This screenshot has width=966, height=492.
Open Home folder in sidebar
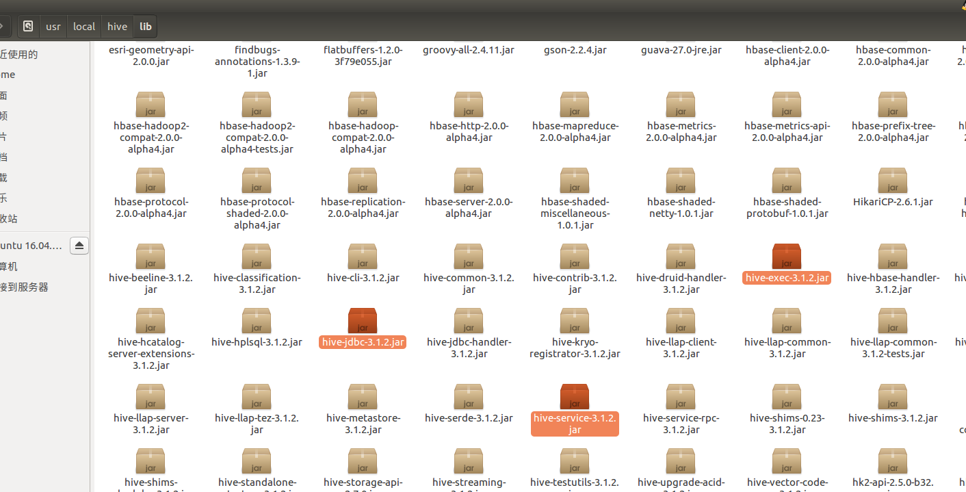click(x=8, y=75)
